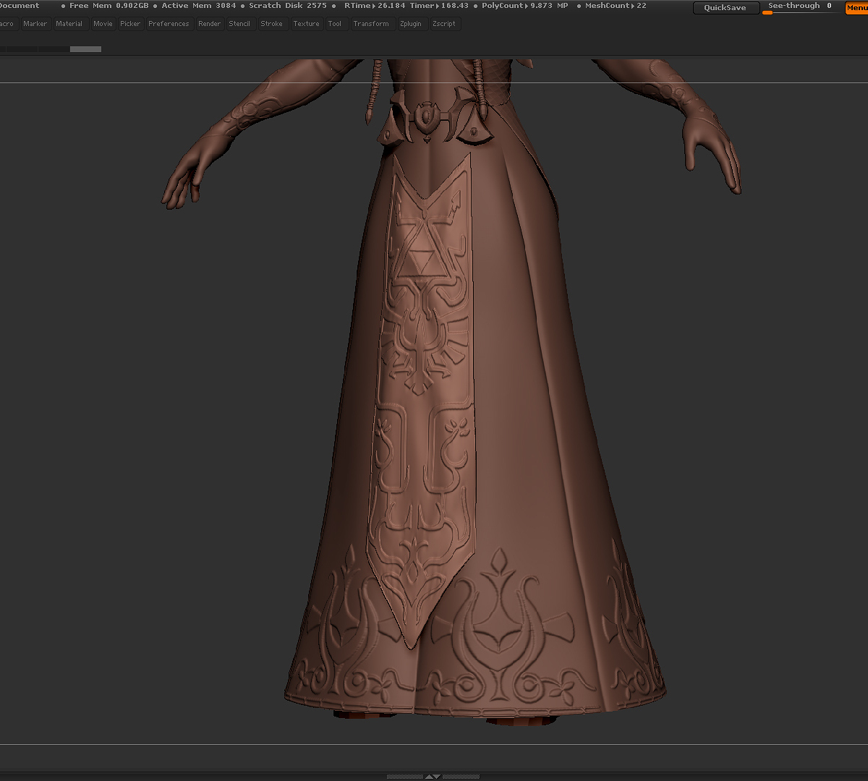
Task: Click the Free Mem 0.902GB readout
Action: coord(109,6)
